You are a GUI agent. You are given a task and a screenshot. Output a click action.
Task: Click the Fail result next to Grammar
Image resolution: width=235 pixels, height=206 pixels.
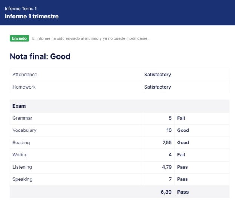pos(181,118)
